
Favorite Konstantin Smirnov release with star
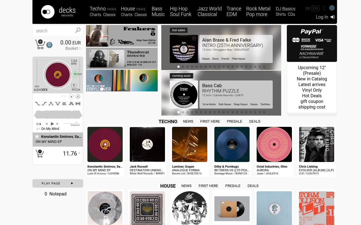37,136
